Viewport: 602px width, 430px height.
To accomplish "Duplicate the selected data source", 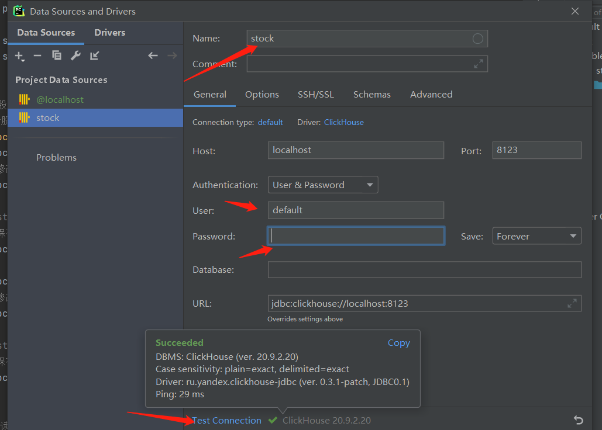I will [x=56, y=56].
